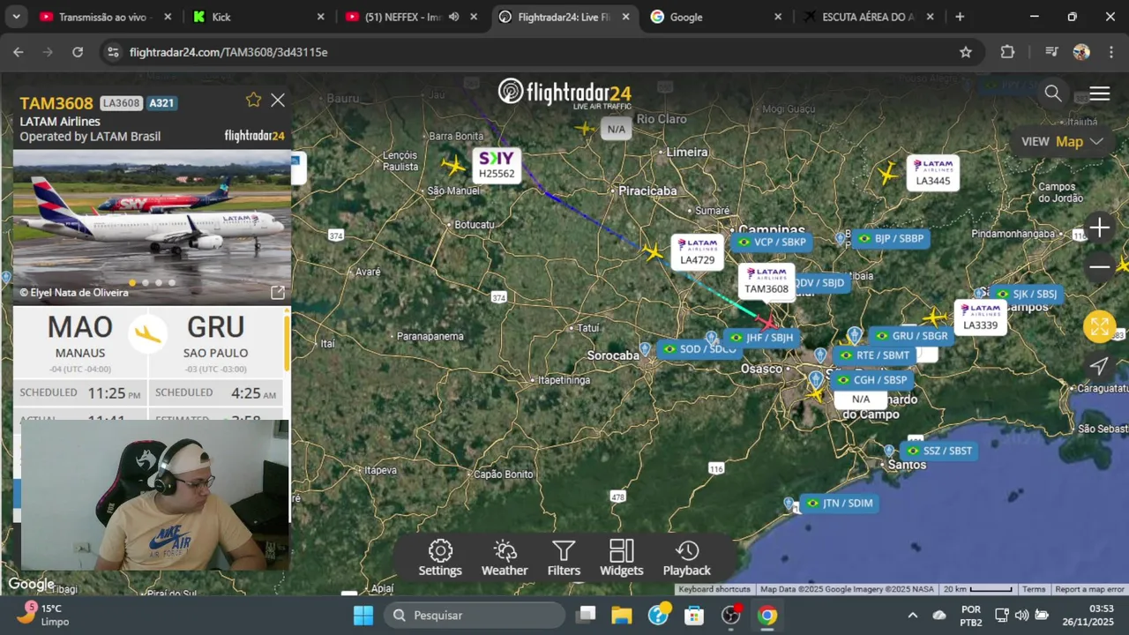Click the VCP / SBKP airport marker
The image size is (1129, 635).
772,243
